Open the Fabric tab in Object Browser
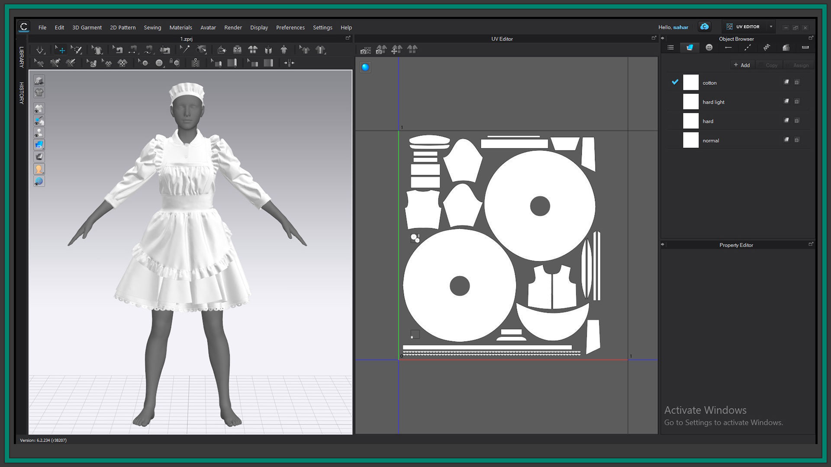This screenshot has height=467, width=831. 689,48
